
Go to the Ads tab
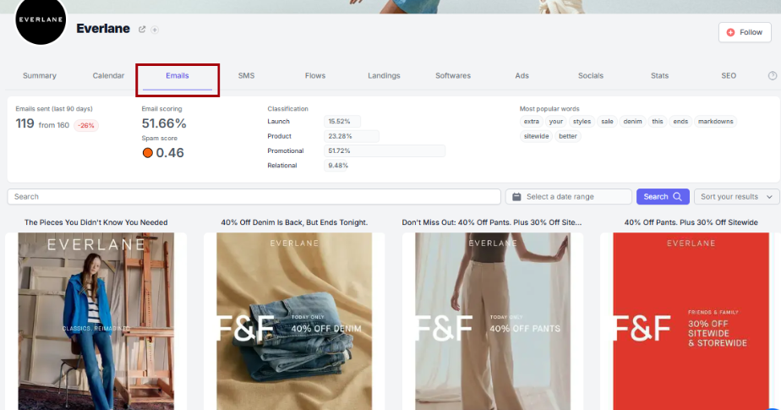pos(522,76)
